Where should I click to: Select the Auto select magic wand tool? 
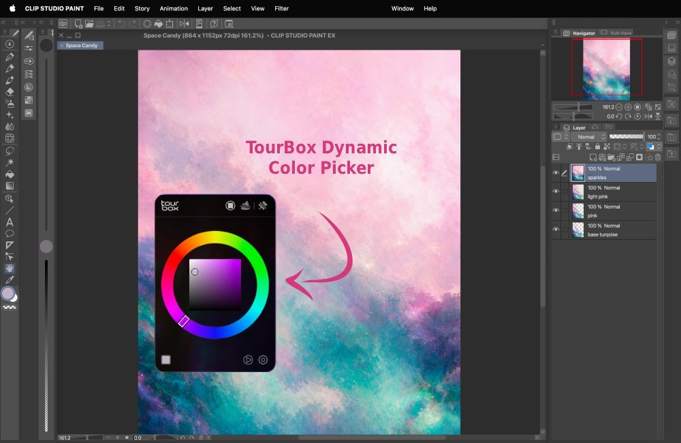[x=10, y=162]
